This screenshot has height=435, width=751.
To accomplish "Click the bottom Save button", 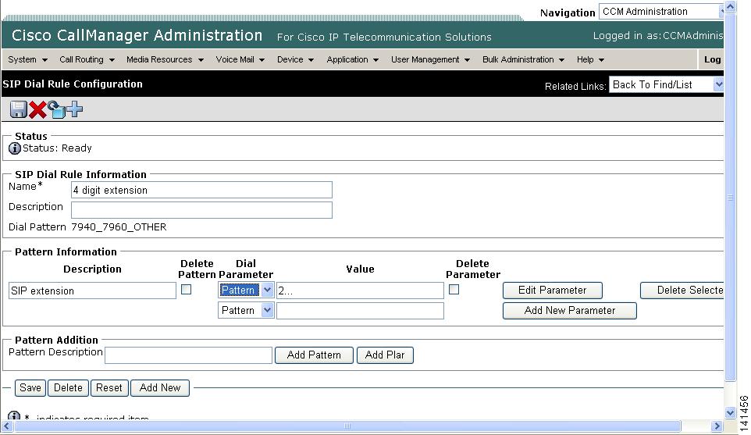I will (x=30, y=388).
